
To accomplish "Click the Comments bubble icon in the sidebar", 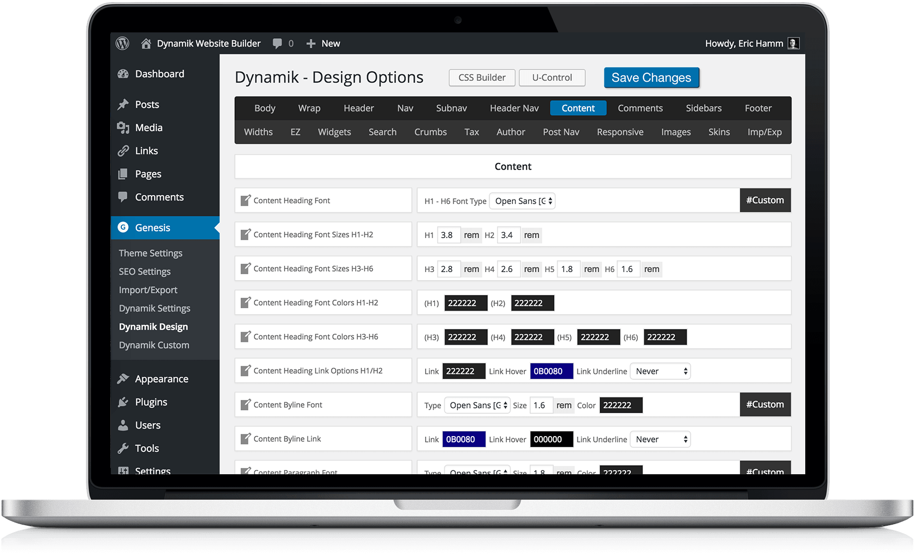I will point(123,197).
